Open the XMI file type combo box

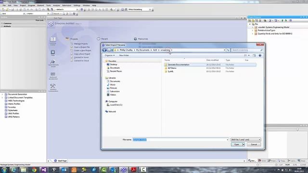[x=246, y=140]
